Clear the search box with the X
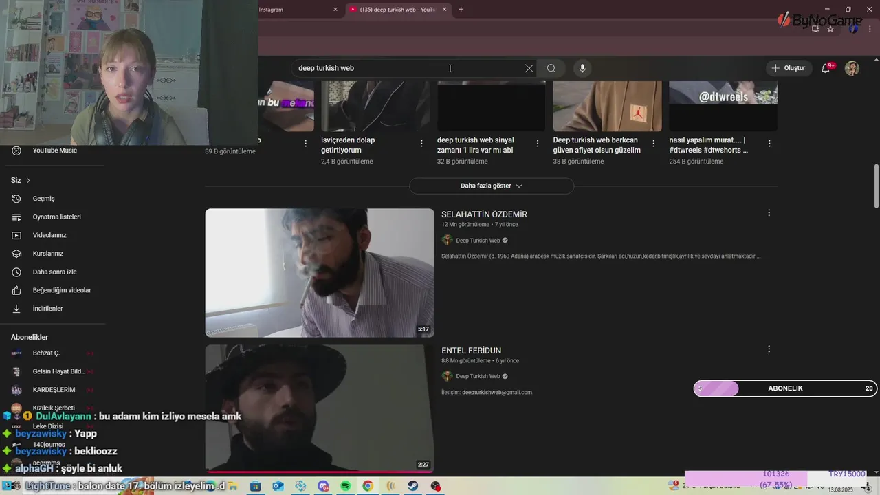 pyautogui.click(x=529, y=68)
